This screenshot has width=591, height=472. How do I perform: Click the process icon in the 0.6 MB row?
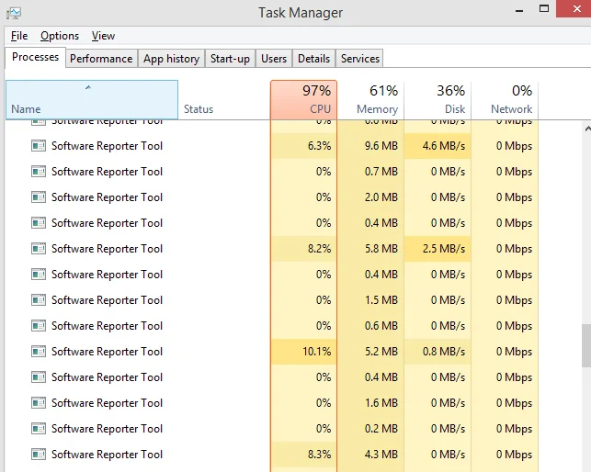[x=39, y=325]
